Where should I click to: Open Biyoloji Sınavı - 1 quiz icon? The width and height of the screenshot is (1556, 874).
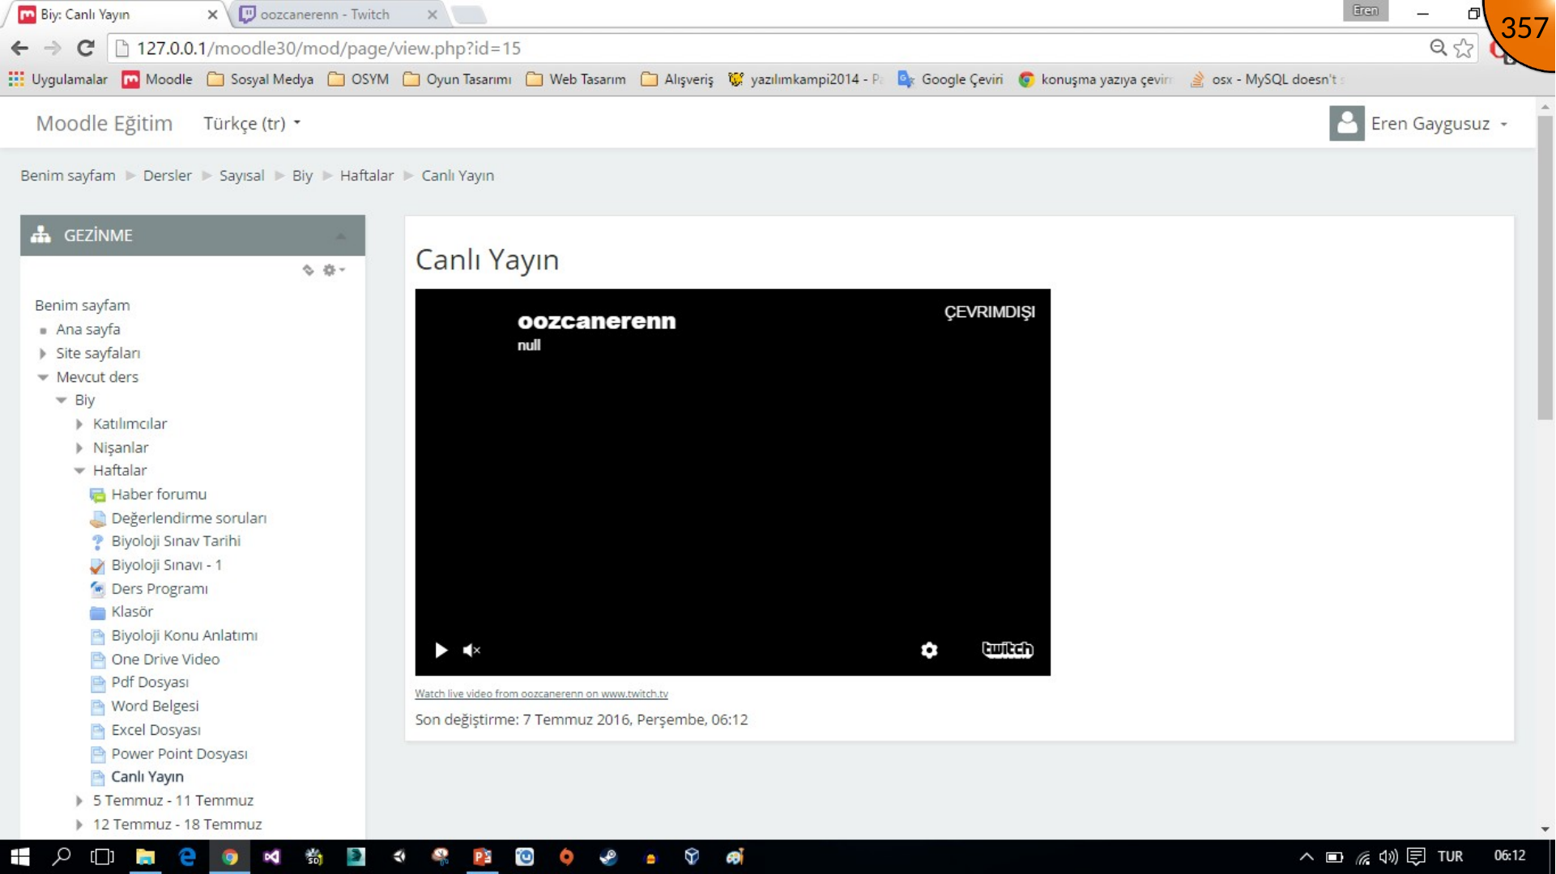[98, 565]
